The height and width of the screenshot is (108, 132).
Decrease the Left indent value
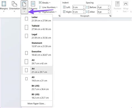click(84, 8)
